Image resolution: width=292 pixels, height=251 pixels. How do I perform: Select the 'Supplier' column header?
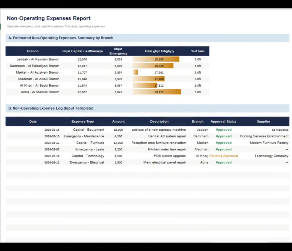click(x=263, y=122)
